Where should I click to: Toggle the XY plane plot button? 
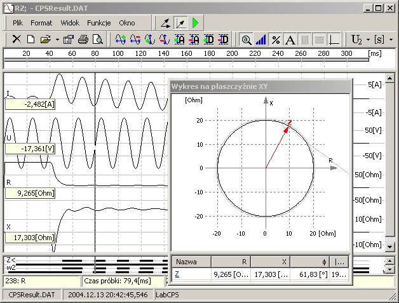180,23
